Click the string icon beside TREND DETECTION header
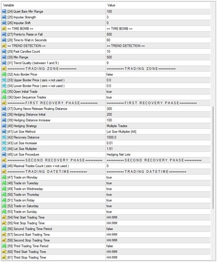Screen dimensions: 217x262 (4, 46)
